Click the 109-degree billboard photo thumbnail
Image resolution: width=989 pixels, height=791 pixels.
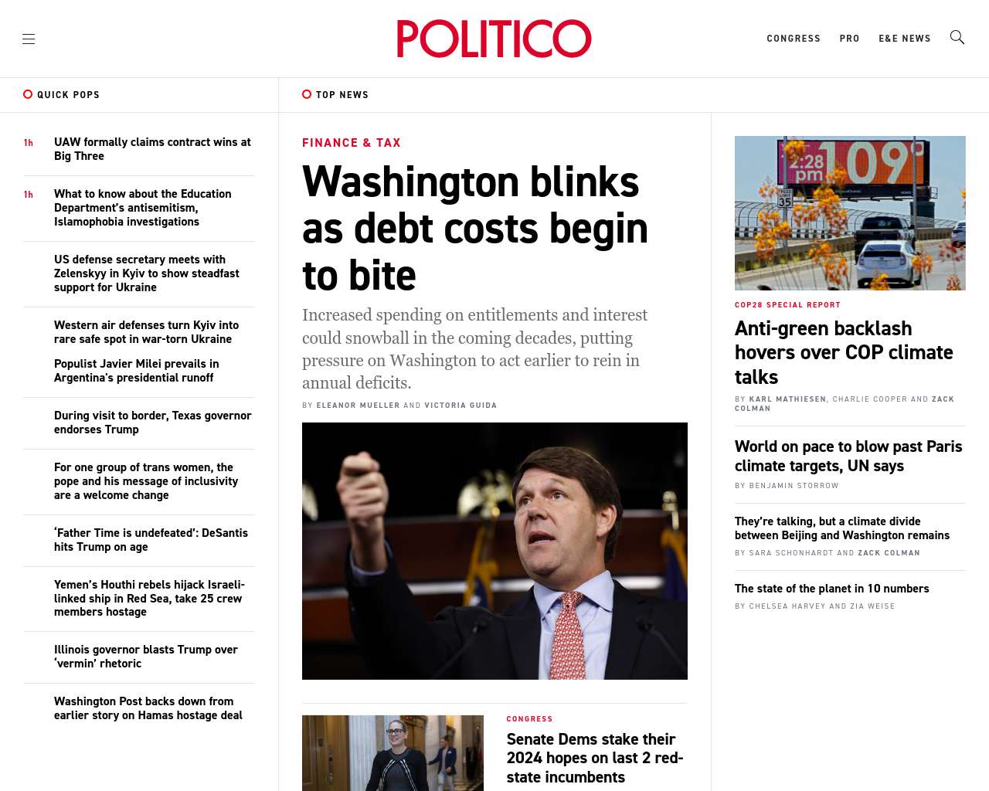[x=850, y=213]
